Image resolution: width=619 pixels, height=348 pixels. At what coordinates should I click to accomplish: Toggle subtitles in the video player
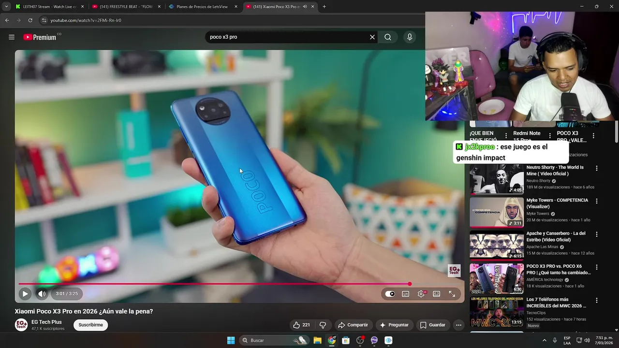406,294
